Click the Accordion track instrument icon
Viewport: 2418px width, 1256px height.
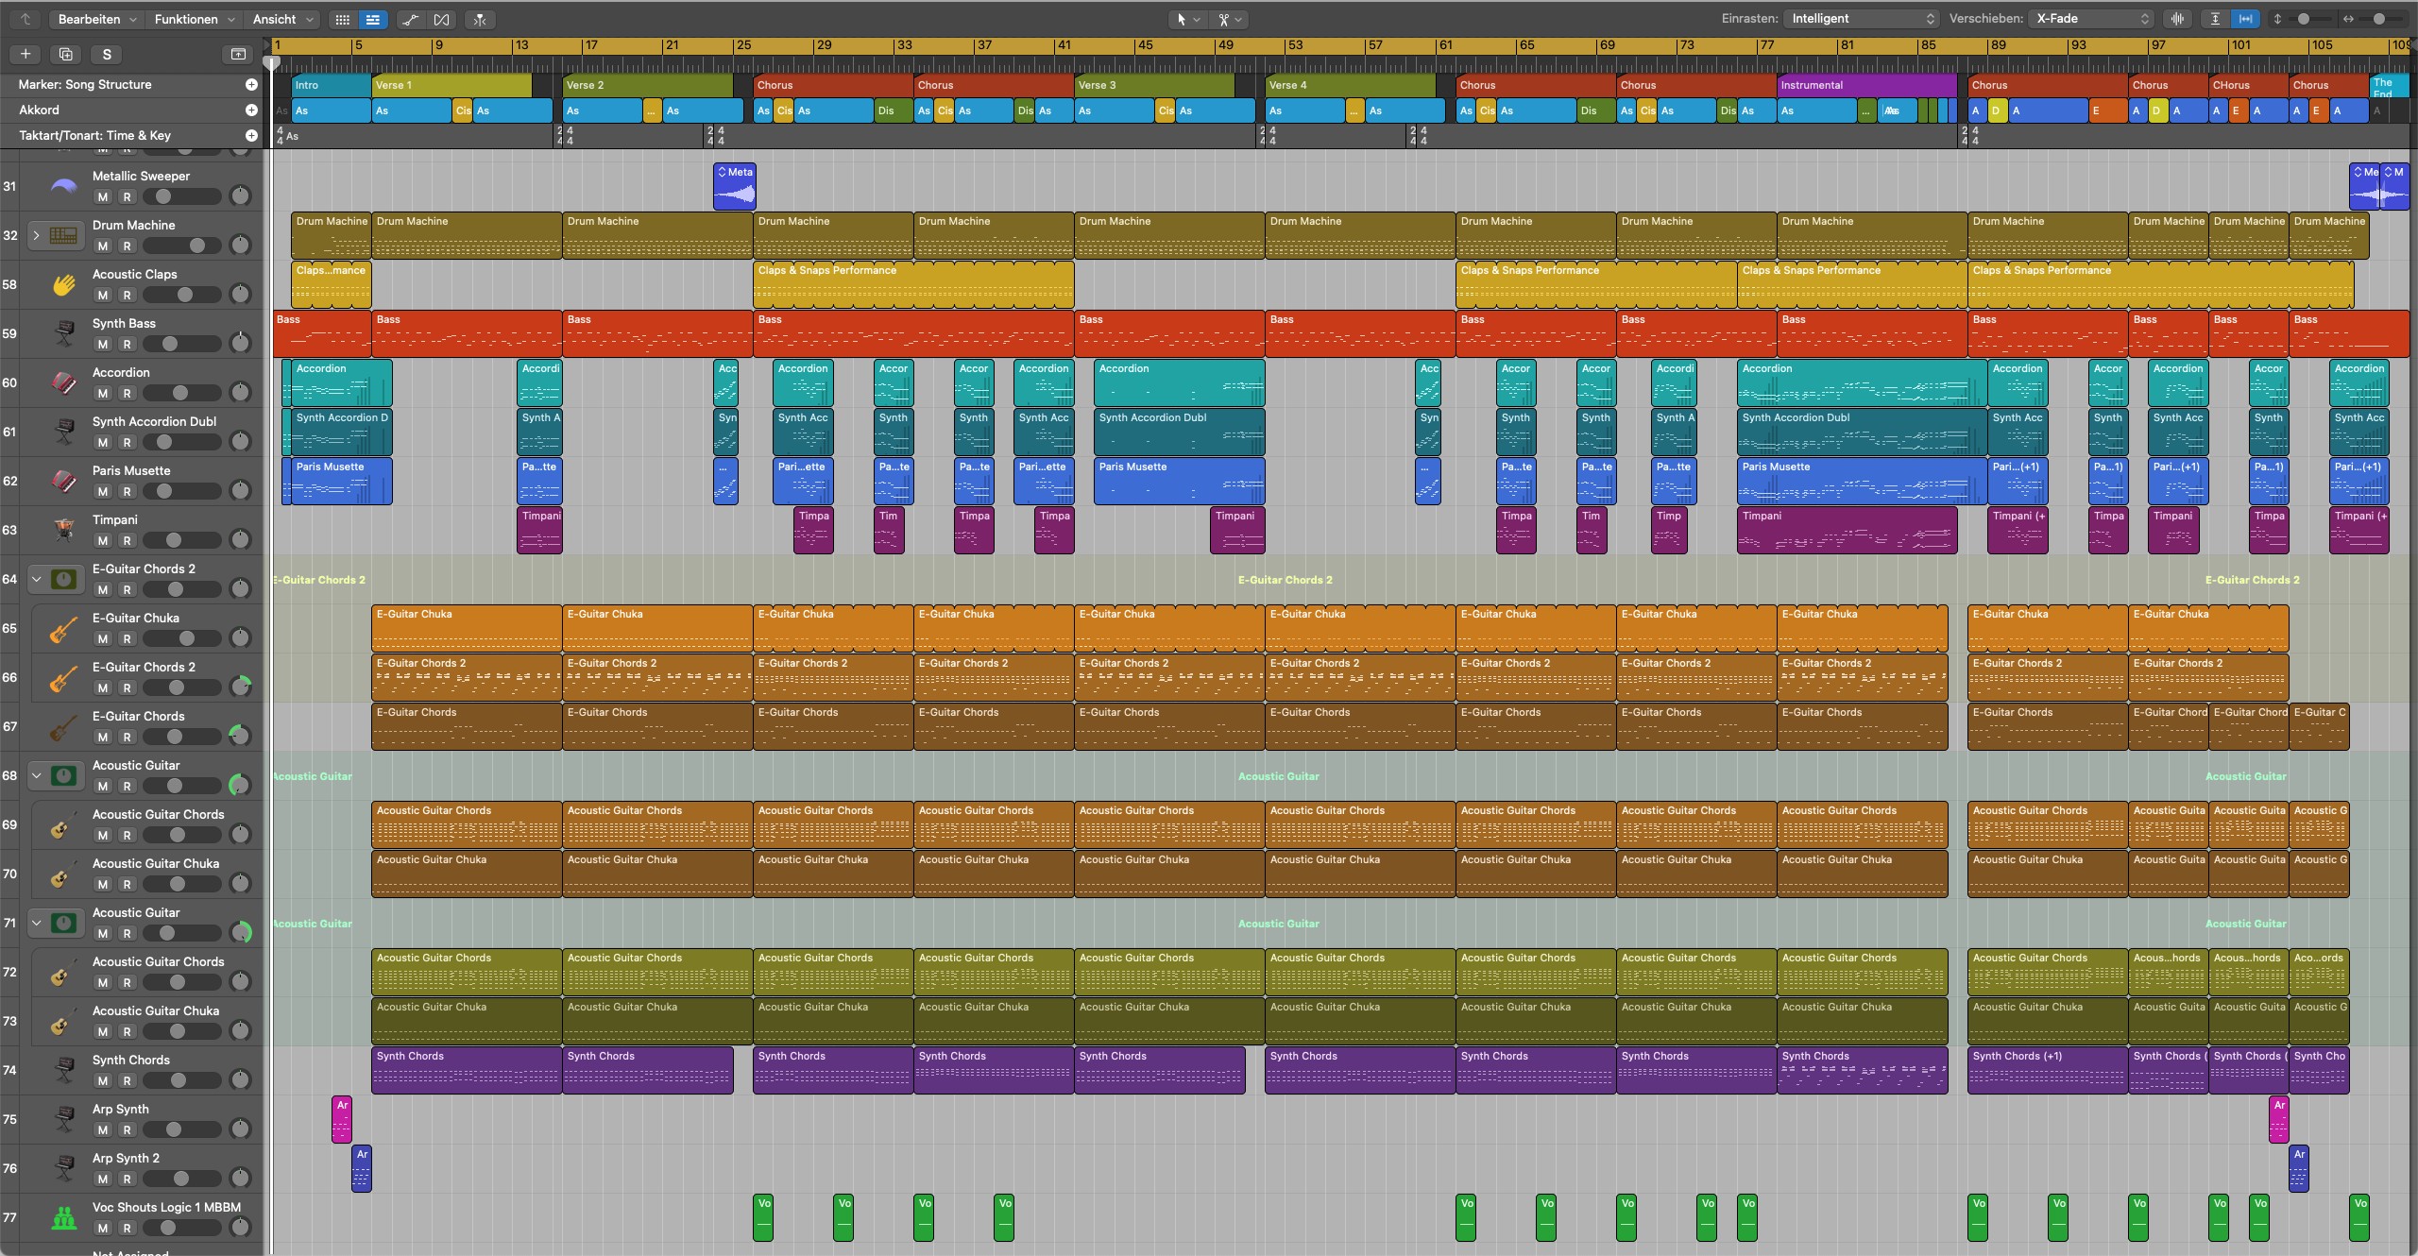tap(63, 382)
